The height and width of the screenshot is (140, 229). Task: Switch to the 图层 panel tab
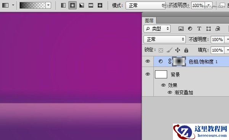(x=149, y=21)
